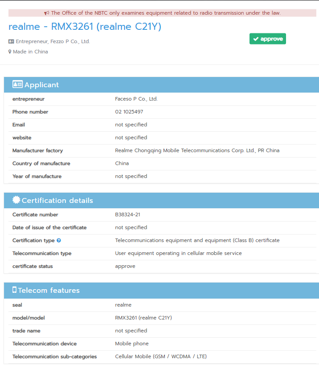The height and width of the screenshot is (368, 319).
Task: Click the Cellular Mobile (GSM / WCDMA / LTE) value
Action: click(160, 356)
